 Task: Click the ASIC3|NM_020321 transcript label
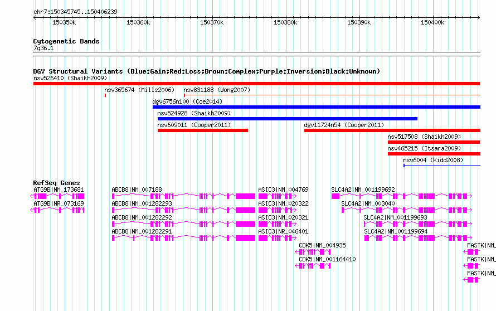point(284,217)
